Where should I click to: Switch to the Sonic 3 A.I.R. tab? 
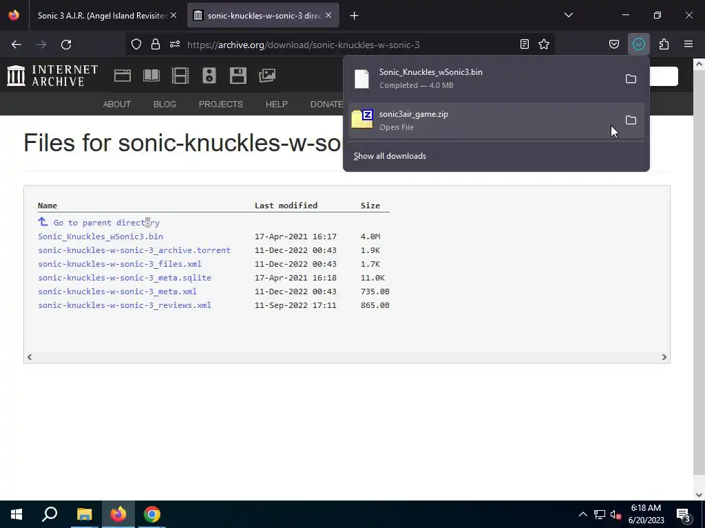point(102,16)
